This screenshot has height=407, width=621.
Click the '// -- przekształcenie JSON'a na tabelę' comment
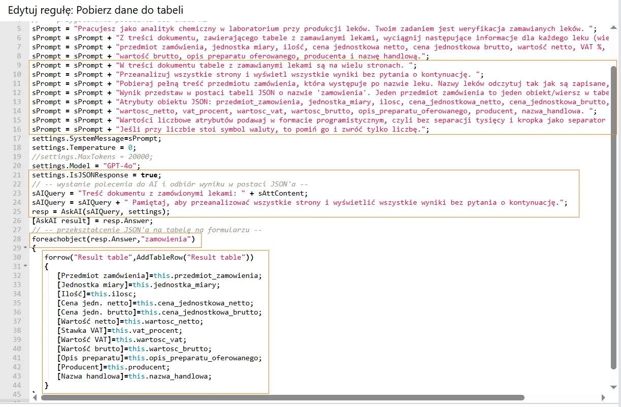coord(147,230)
